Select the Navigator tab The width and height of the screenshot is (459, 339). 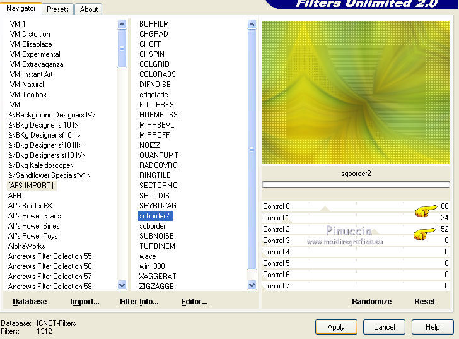click(21, 8)
